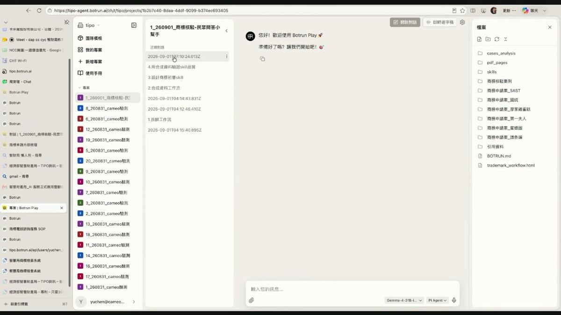Open conversation 2026-09-01T04:14:43.831Z
Screen dimensions: 561x315
click(174, 98)
